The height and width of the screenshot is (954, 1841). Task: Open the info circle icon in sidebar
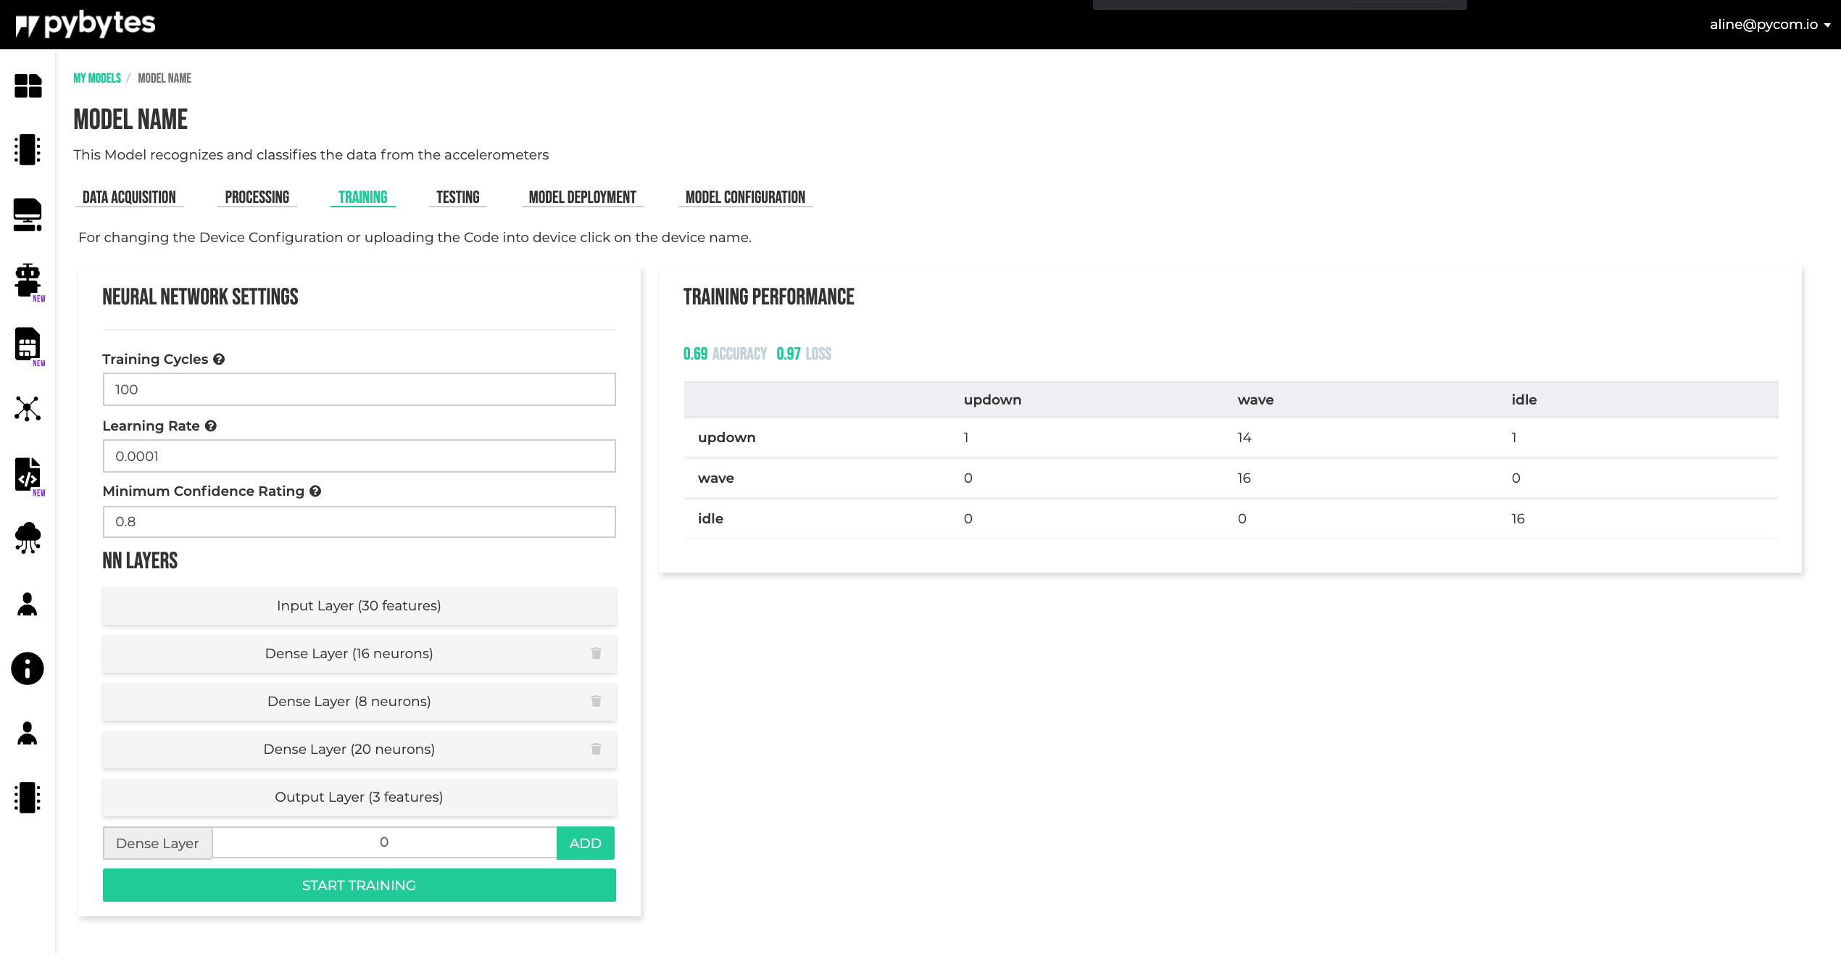point(28,668)
